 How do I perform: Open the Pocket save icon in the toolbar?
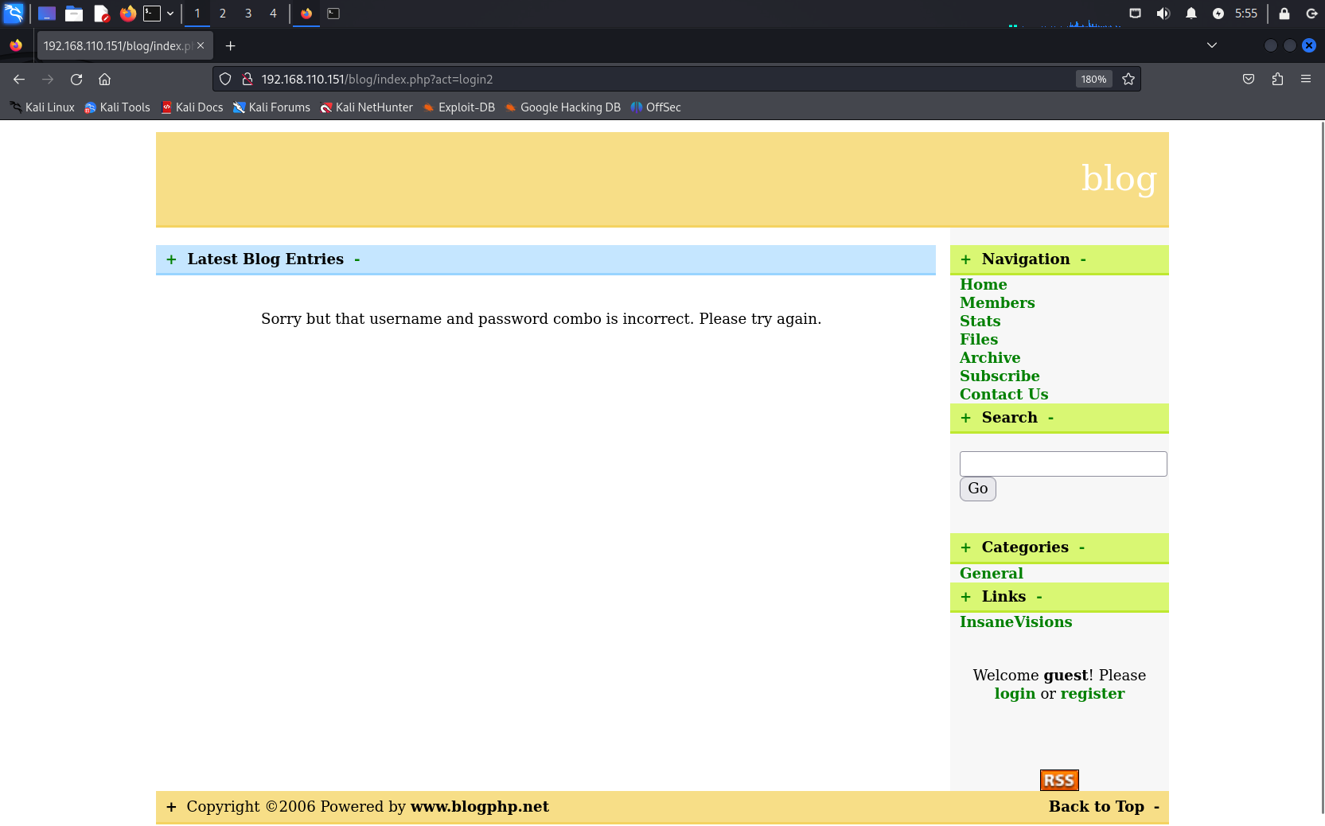(x=1249, y=80)
